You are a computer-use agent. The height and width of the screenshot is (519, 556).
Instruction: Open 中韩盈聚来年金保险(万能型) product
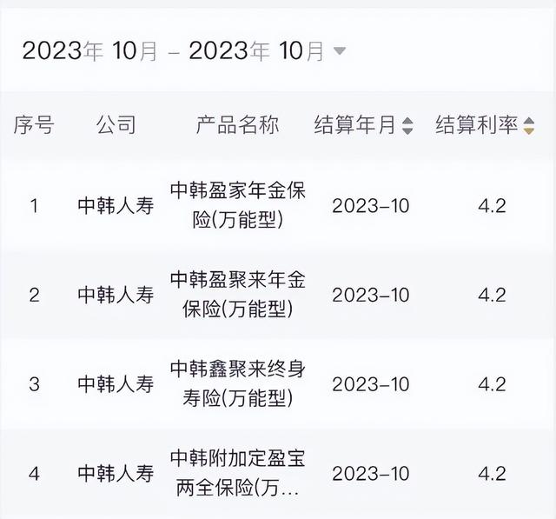coord(237,294)
